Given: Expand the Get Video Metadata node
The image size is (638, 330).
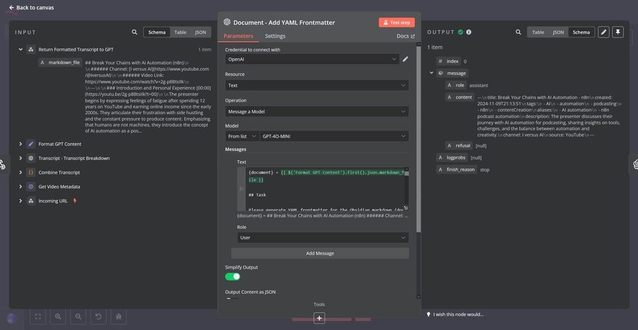Looking at the screenshot, I should click(20, 187).
